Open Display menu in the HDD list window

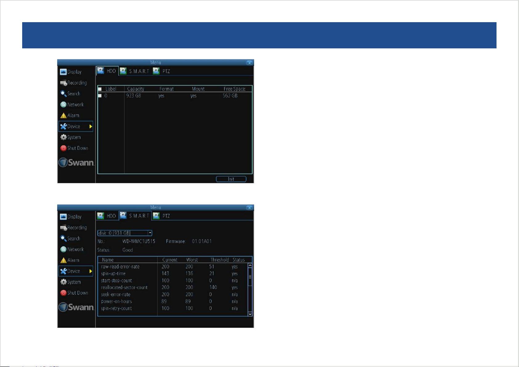coord(71,72)
